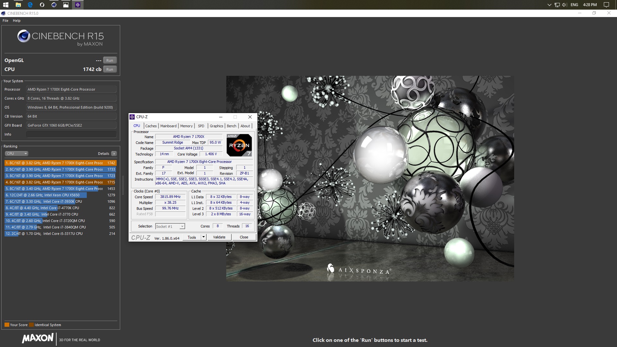Switch to Cinebench via its taskbar icon
This screenshot has width=617, height=347.
[54, 5]
